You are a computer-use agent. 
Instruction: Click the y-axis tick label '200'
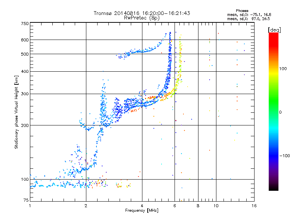[25, 125]
